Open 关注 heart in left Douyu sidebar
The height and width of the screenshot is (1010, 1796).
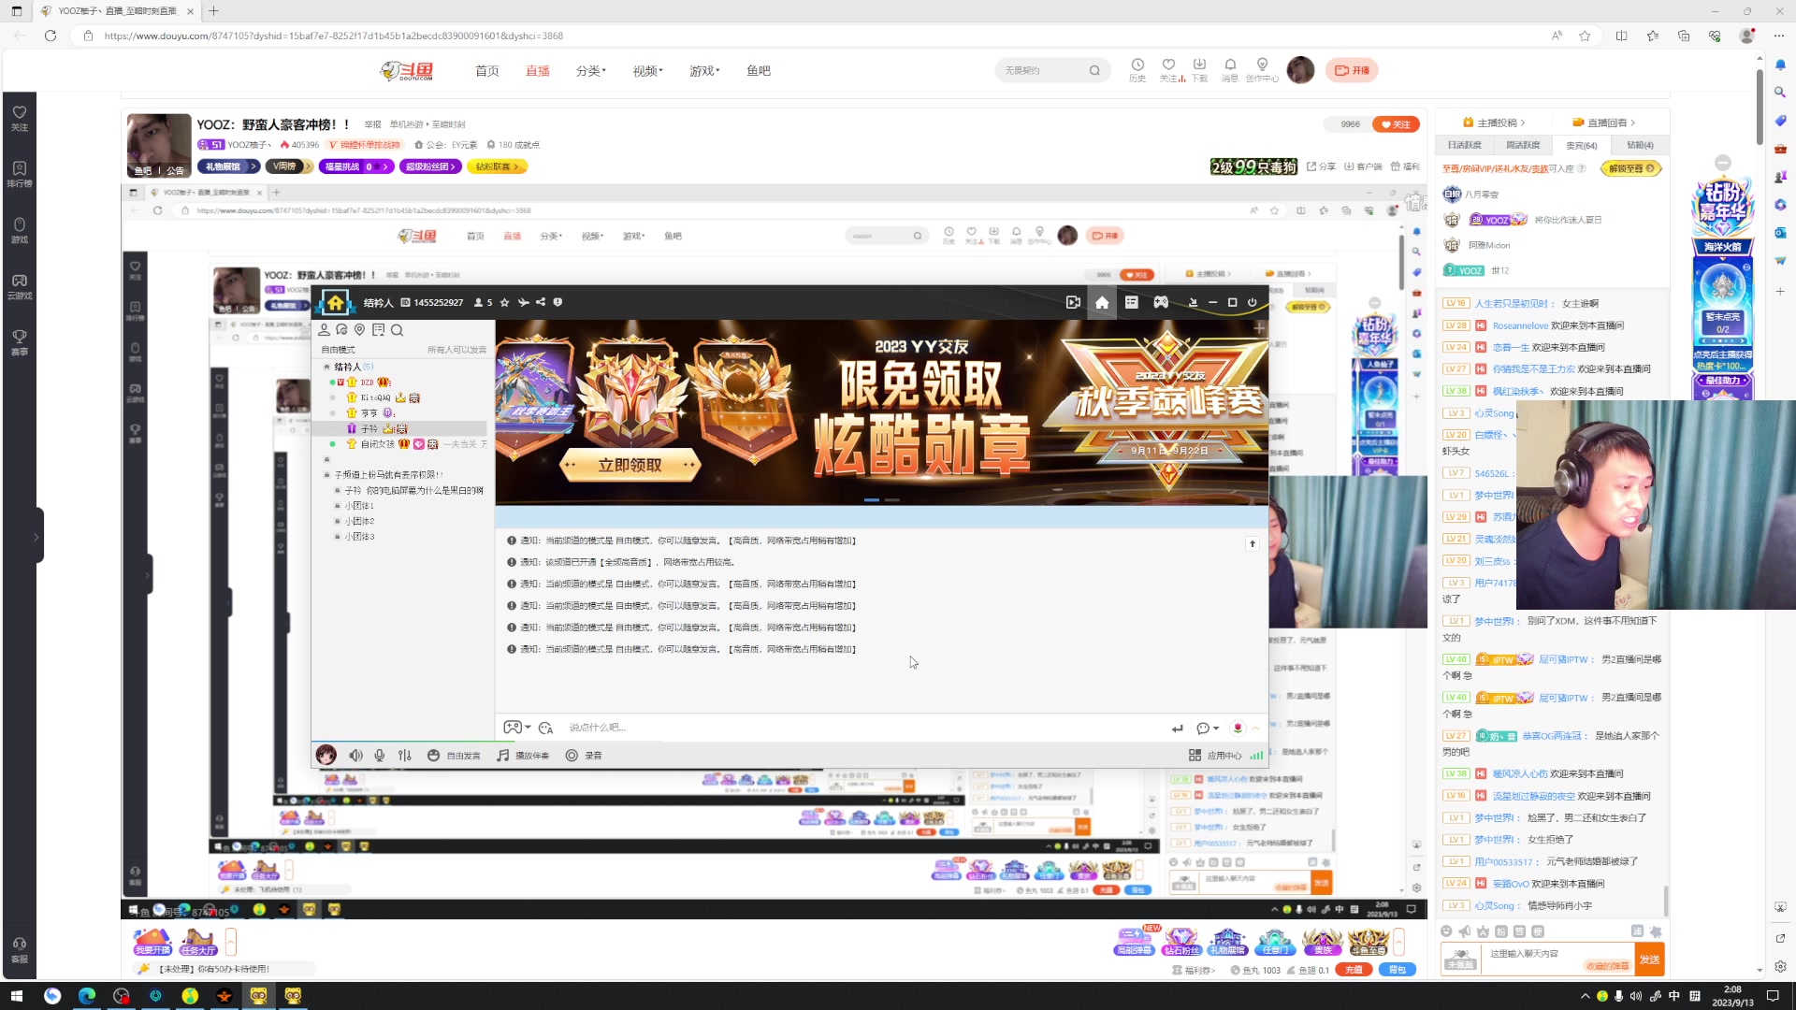19,118
